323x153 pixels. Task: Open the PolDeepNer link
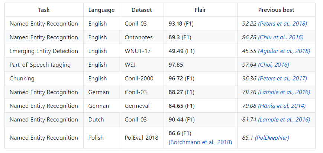[x=272, y=138]
